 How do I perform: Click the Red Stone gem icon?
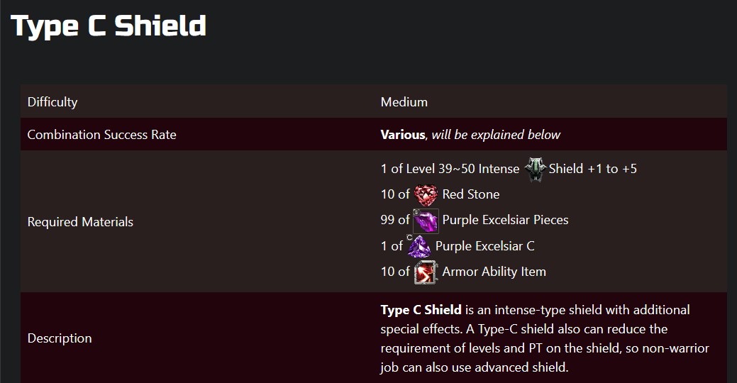(426, 194)
